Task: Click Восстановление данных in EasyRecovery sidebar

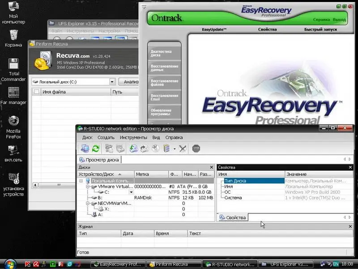Action: (164, 68)
